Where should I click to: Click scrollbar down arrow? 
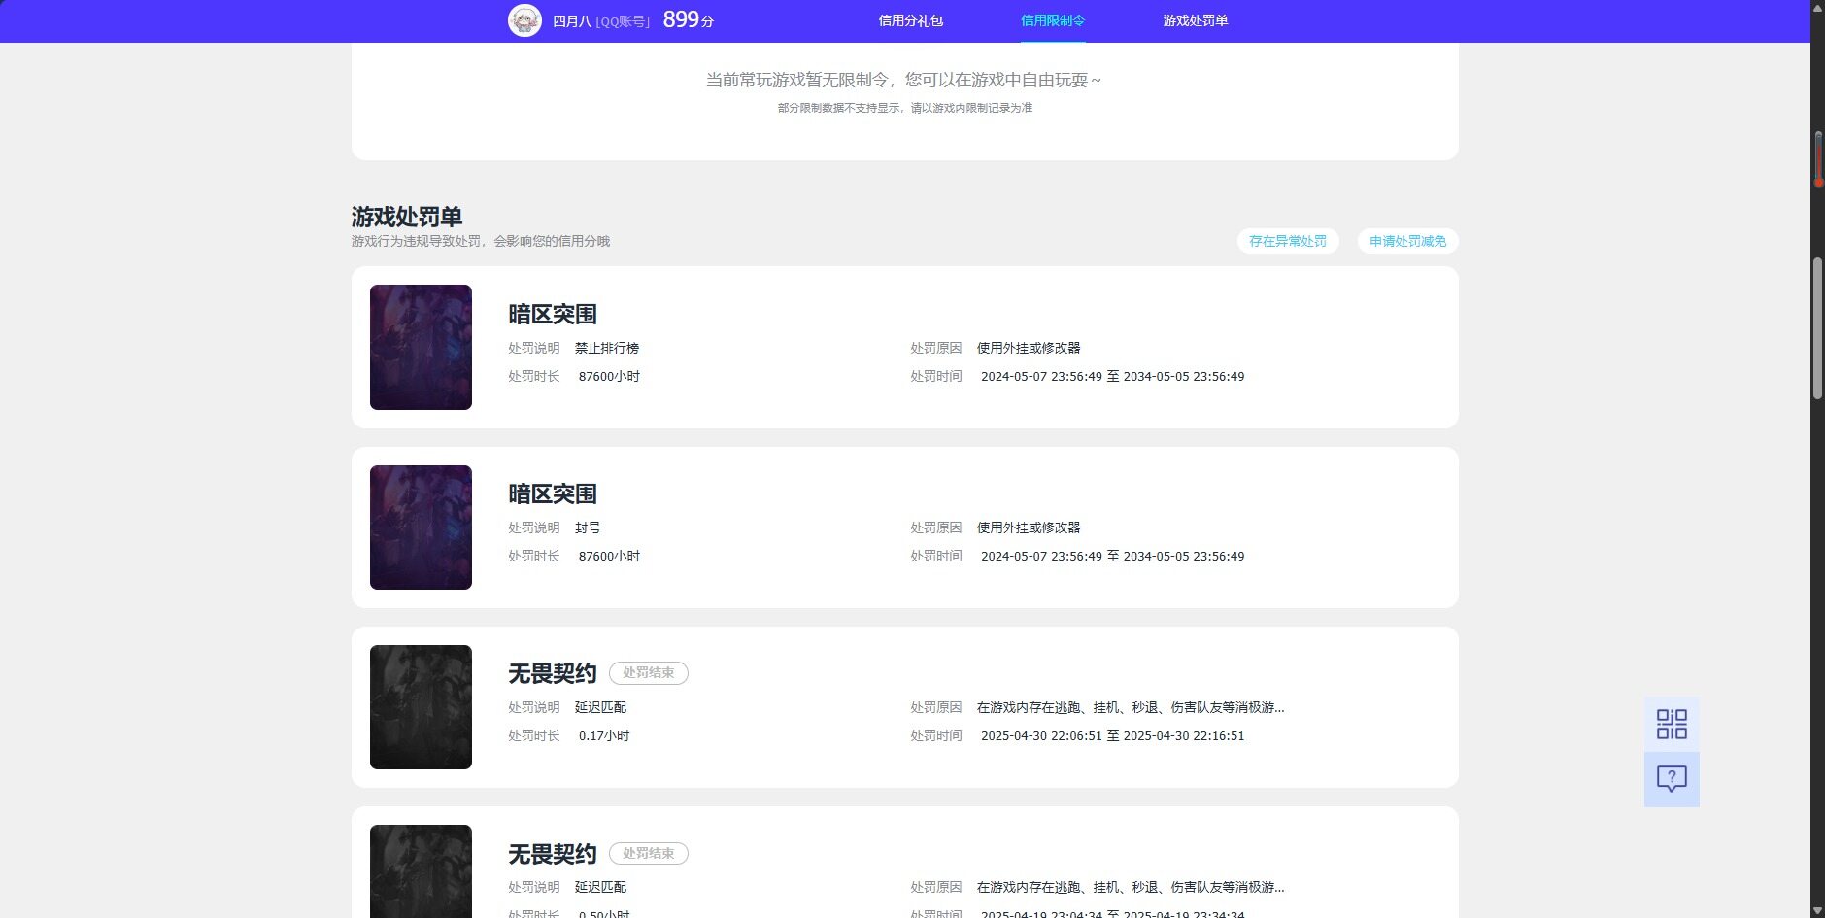(1817, 910)
